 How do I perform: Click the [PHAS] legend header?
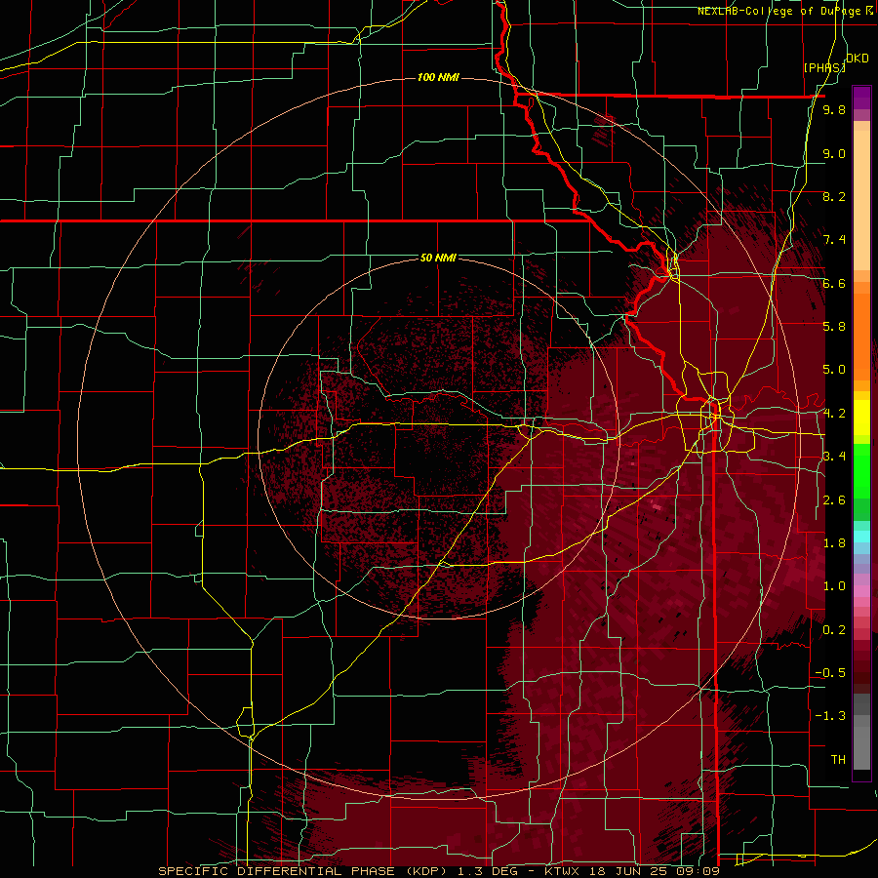tap(824, 67)
